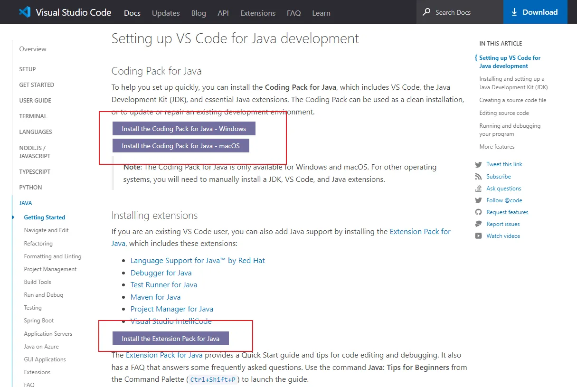Select Getting Started under JAVA

45,217
